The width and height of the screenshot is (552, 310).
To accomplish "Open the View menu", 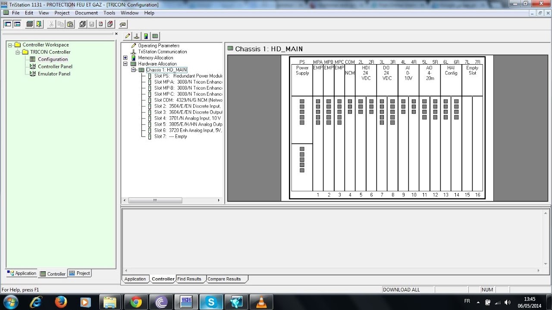I will point(44,13).
